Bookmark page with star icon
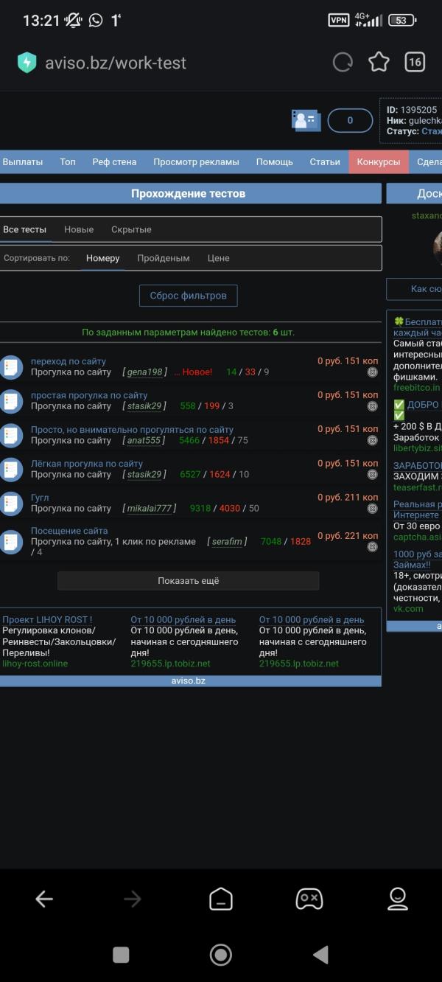The height and width of the screenshot is (982, 442). tap(379, 62)
